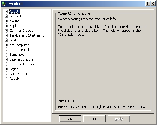Click the ? help button in title bar
Image resolution: width=157 pixels, height=125 pixels.
click(x=147, y=4)
